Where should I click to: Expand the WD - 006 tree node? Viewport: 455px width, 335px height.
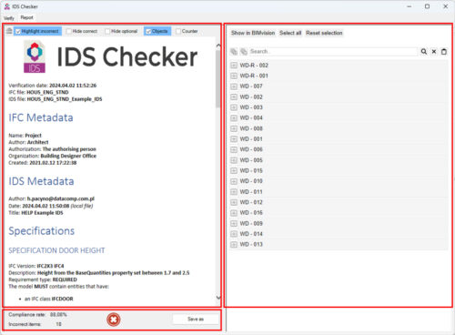(234, 149)
